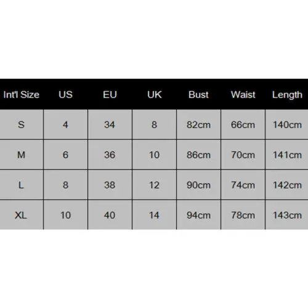
Task: Click the EU size 36 cell
Action: [x=110, y=155]
